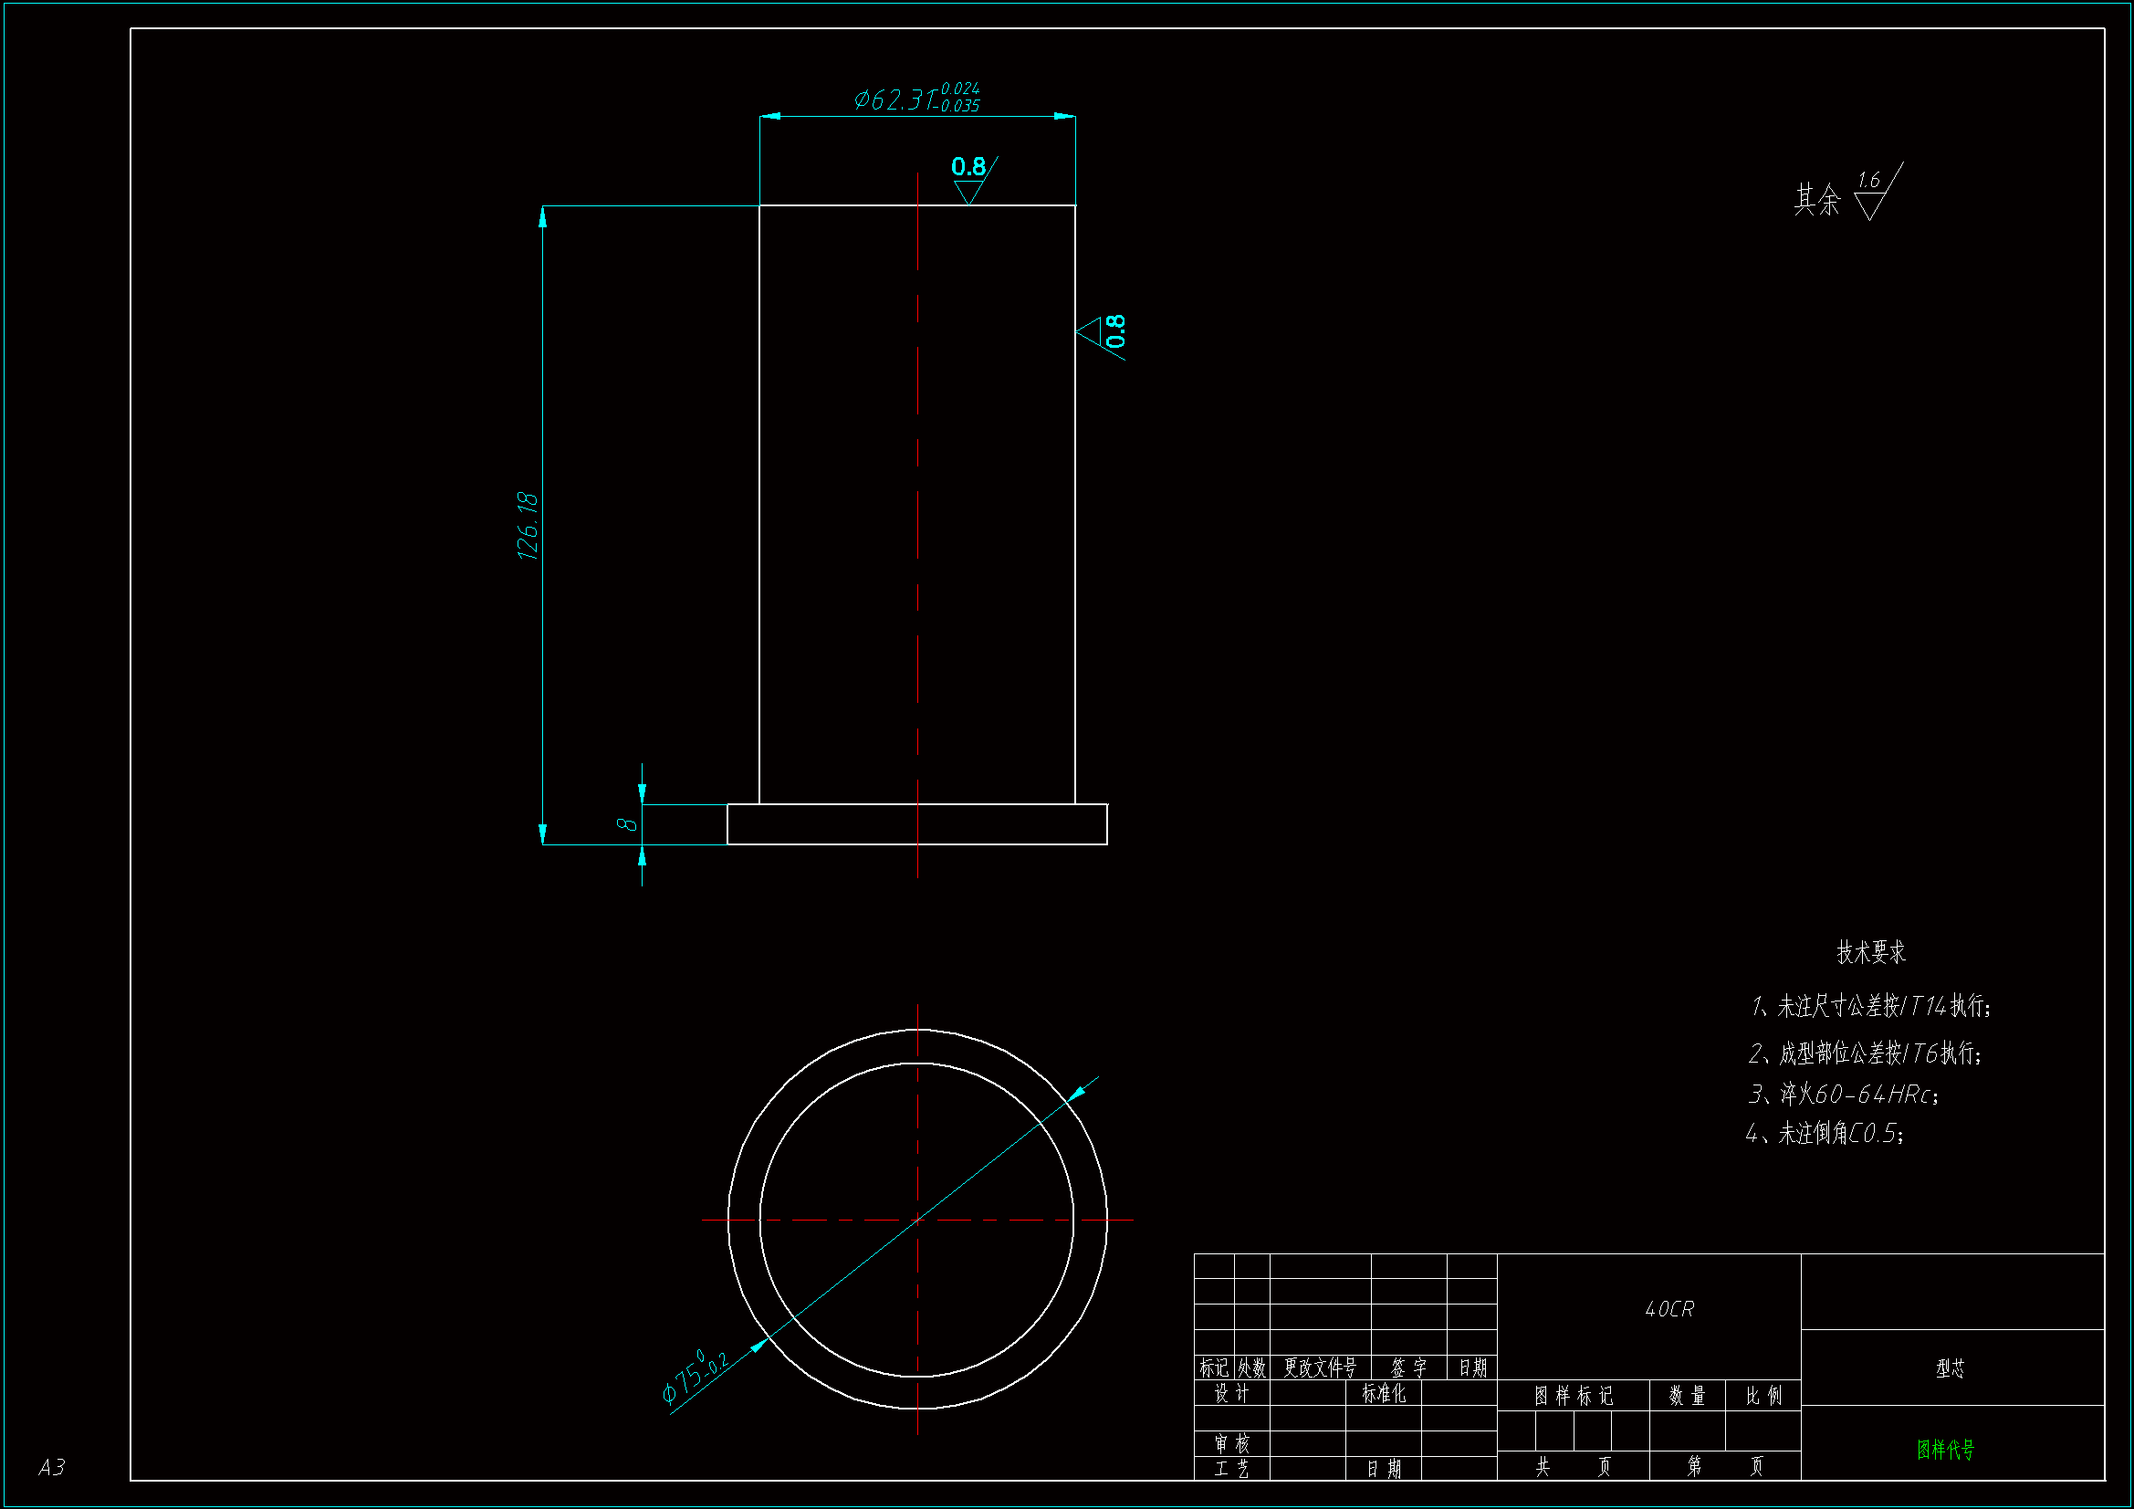Click the 8 flange thickness dimension

(627, 824)
